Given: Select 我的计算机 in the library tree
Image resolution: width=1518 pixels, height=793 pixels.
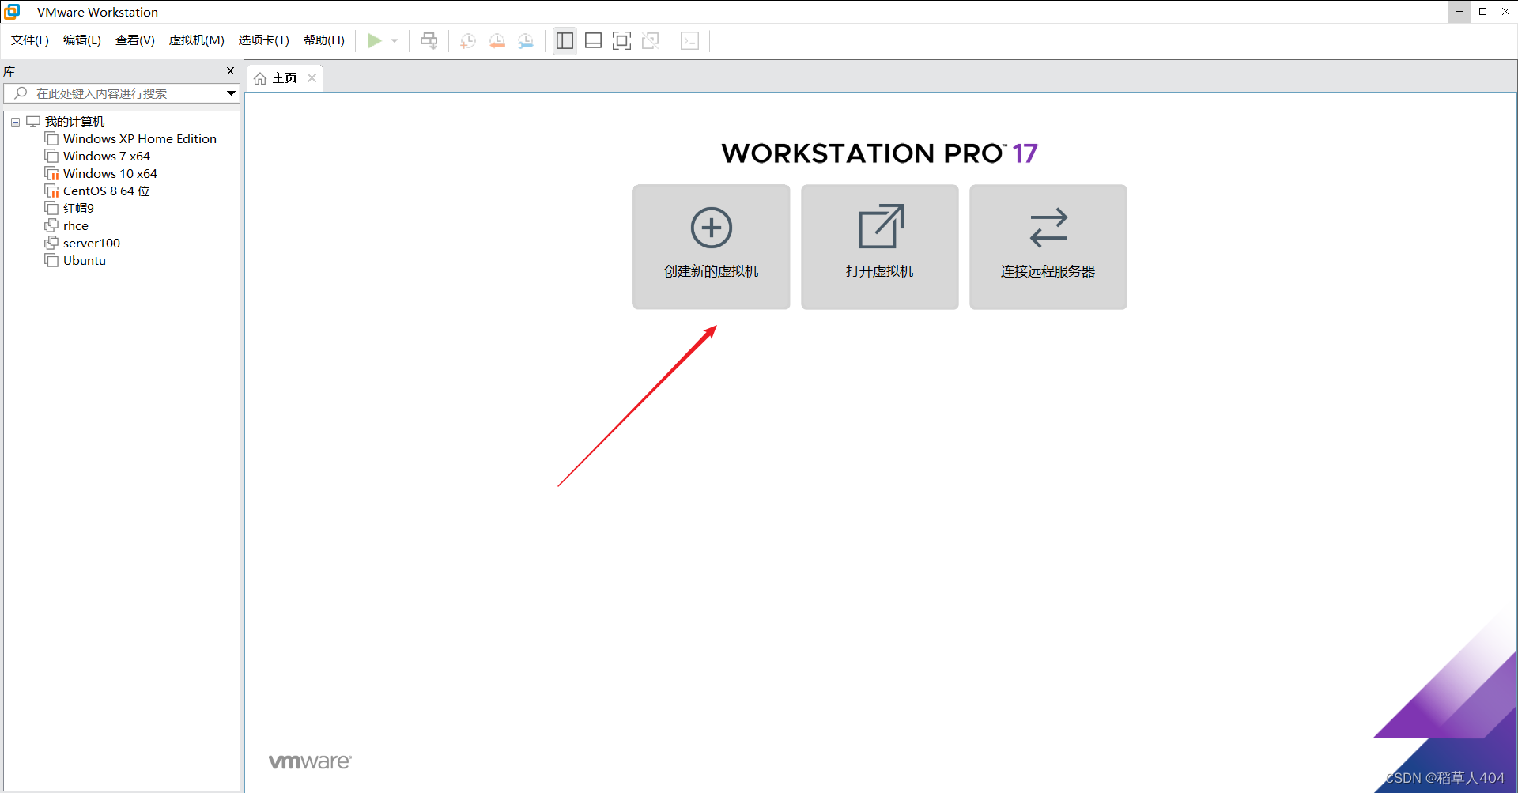Looking at the screenshot, I should pos(74,122).
